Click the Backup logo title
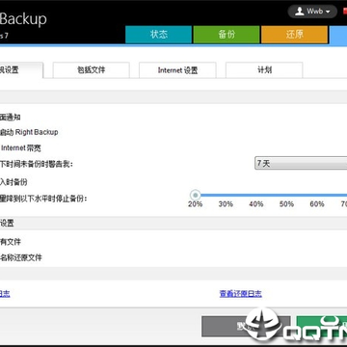The width and height of the screenshot is (347, 347). point(23,19)
